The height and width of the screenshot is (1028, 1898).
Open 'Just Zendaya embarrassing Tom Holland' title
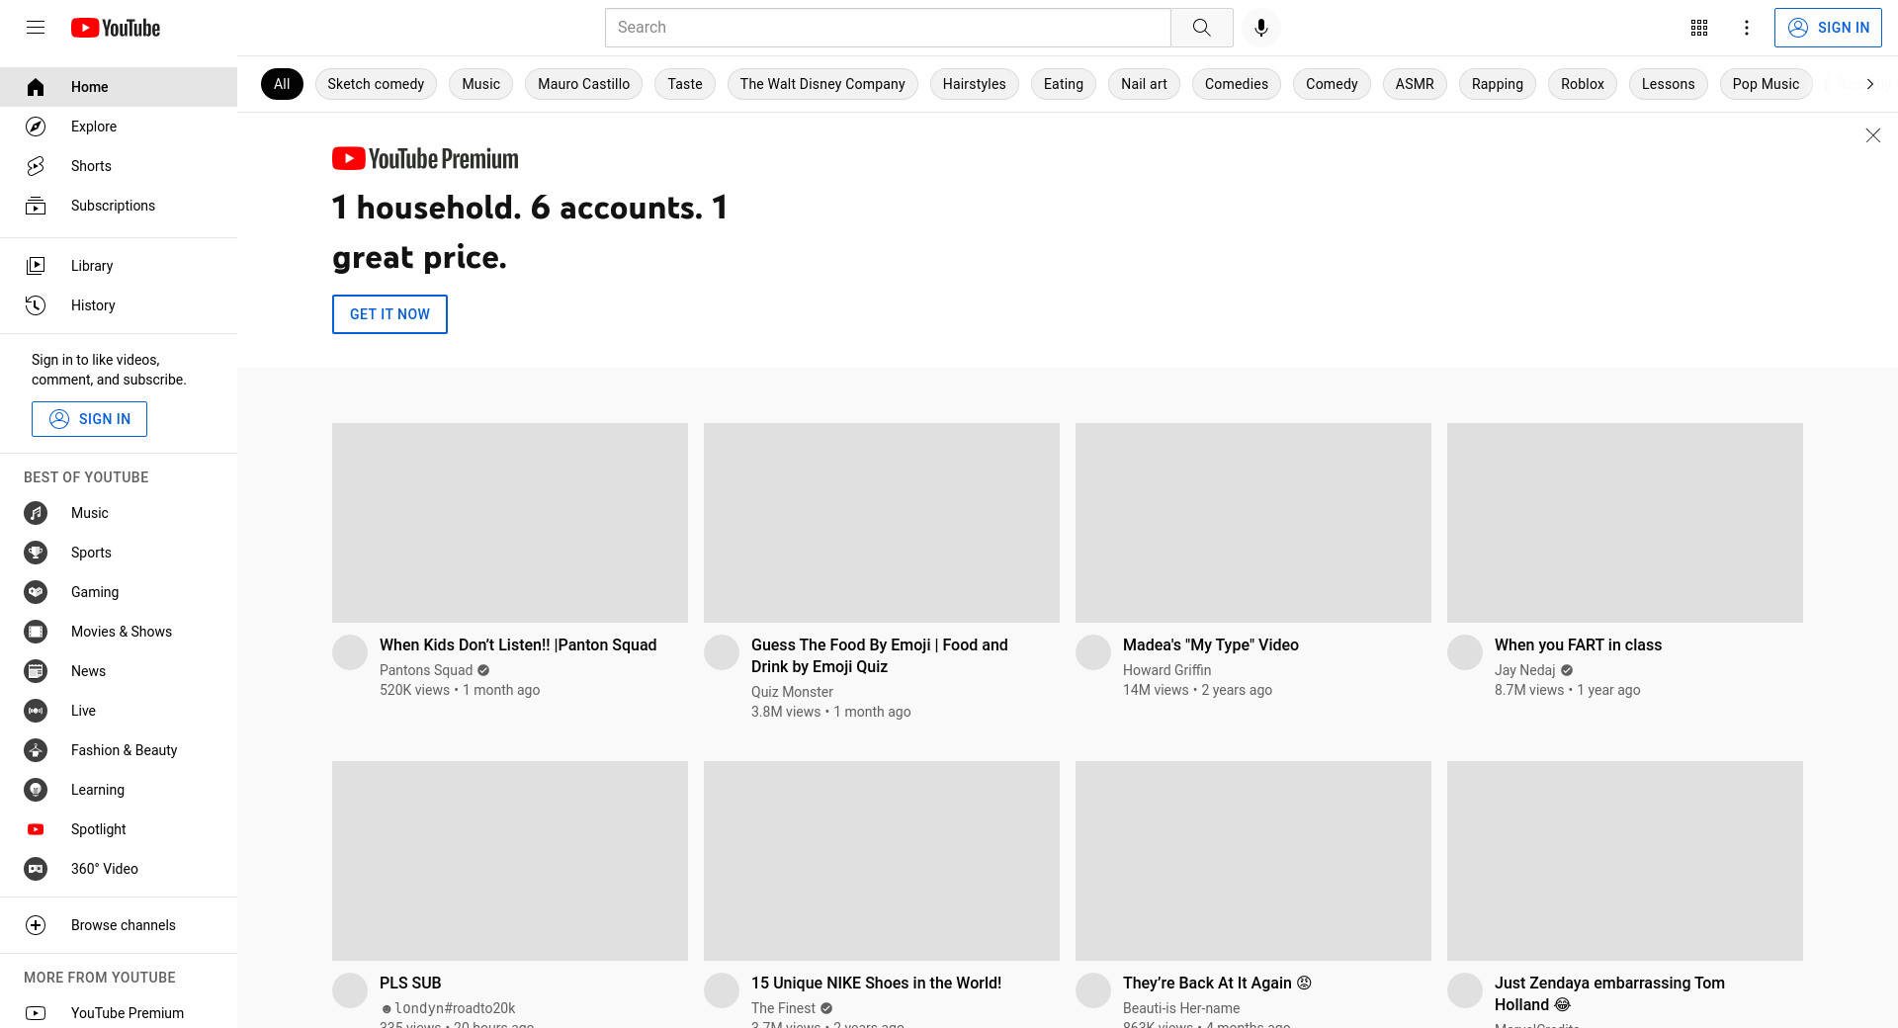click(x=1609, y=994)
